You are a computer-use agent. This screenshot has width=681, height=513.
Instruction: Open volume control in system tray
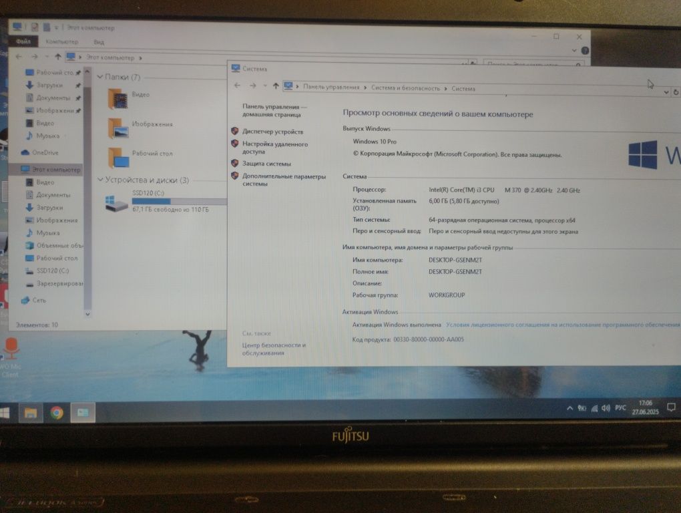[606, 408]
